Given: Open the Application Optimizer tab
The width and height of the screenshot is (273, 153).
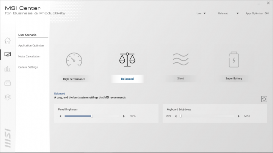Looking at the screenshot, I should click(x=31, y=45).
